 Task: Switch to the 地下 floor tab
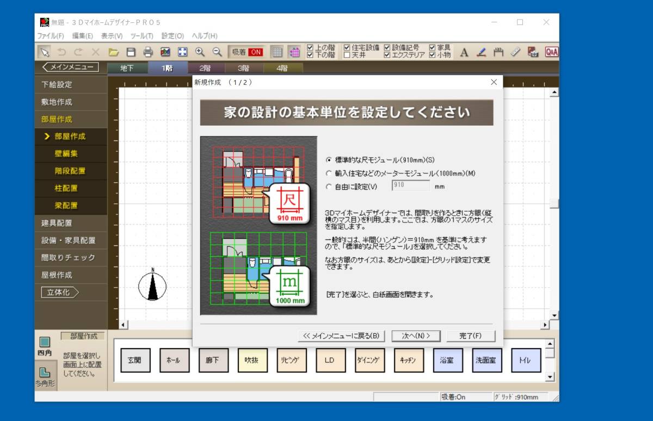point(127,69)
